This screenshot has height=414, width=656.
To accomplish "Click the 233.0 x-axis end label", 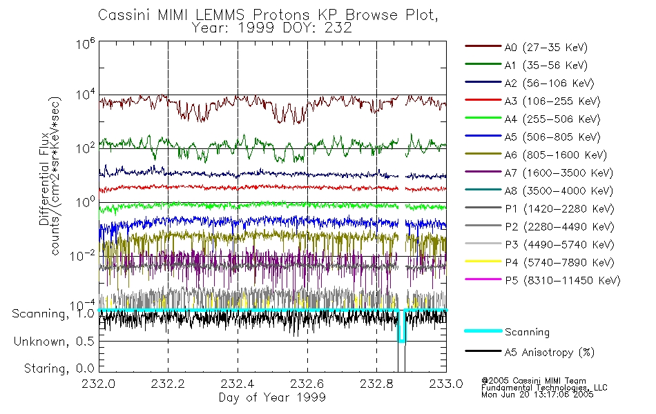I will click(x=446, y=384).
